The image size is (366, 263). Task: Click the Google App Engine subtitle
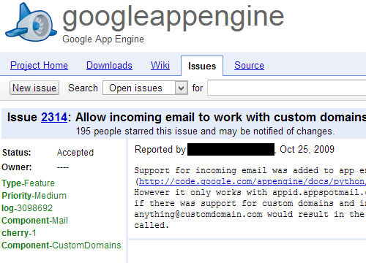(103, 39)
